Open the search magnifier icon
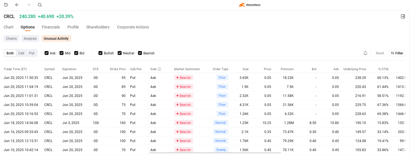The width and height of the screenshot is (410, 157). 40,5
